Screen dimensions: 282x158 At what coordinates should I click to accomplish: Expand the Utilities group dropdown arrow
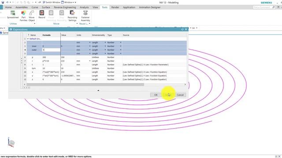(34, 24)
